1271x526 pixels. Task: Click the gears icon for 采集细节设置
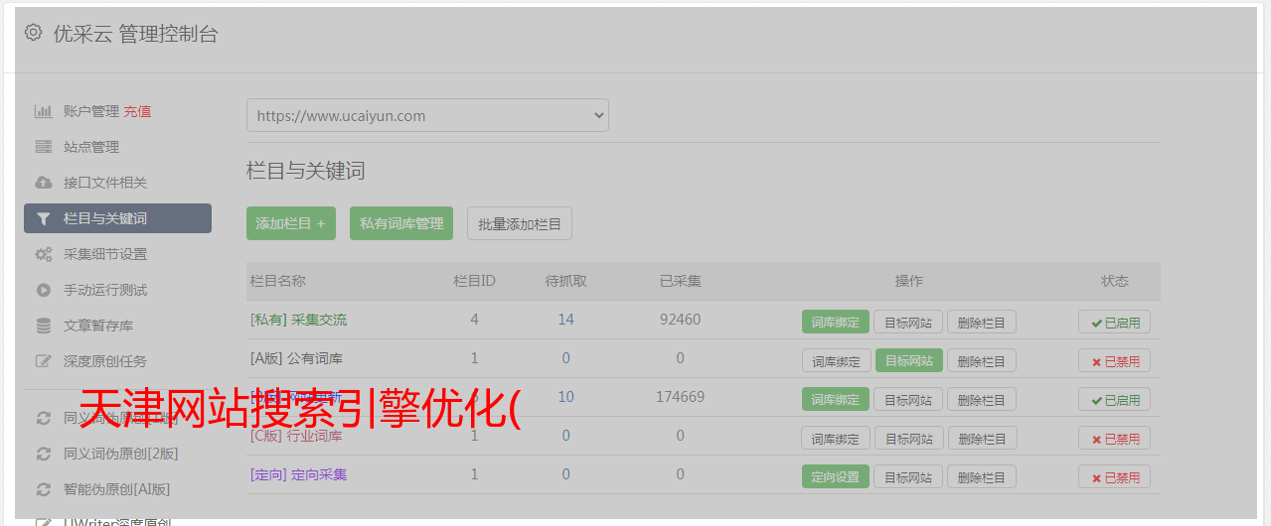(43, 254)
